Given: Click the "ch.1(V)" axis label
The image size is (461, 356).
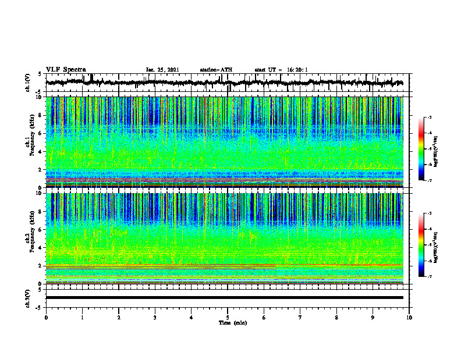Looking at the screenshot, I should 28,83.
